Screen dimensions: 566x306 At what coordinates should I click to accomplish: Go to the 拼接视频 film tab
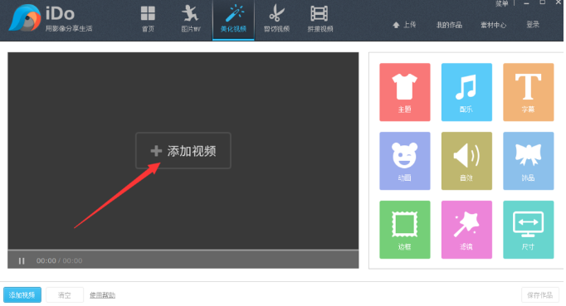click(x=320, y=19)
